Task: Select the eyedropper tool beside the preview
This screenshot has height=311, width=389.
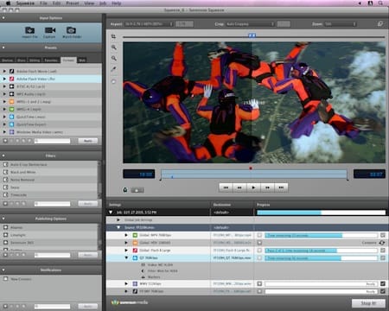Action: tap(114, 69)
